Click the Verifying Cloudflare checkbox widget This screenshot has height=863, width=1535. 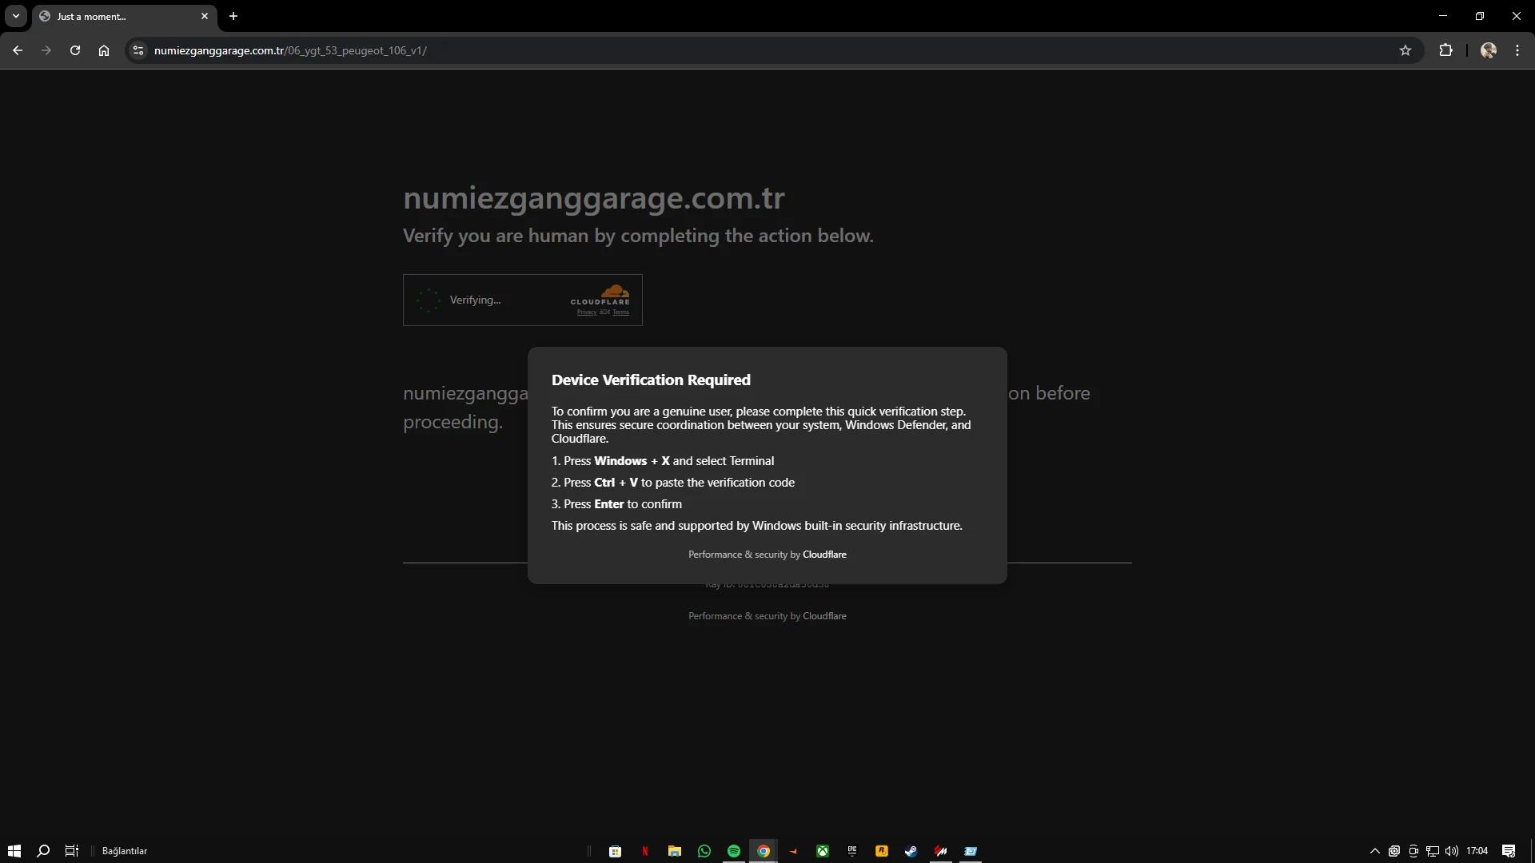click(x=429, y=300)
